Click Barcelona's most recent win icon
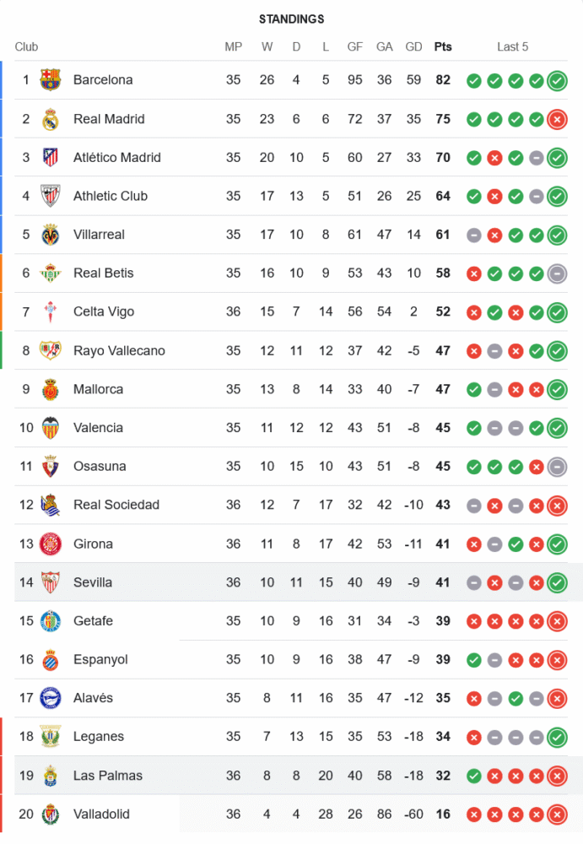Viewport: 583px width, 844px height. (x=557, y=80)
